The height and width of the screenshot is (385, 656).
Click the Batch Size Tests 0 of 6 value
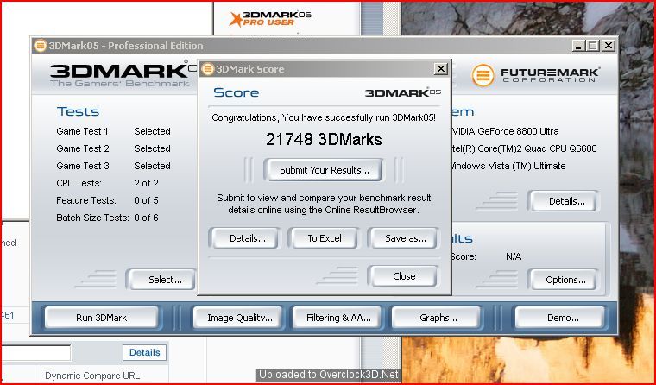(146, 218)
